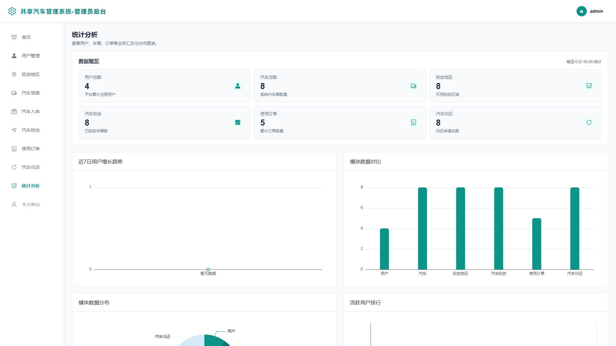The height and width of the screenshot is (346, 616).
Task: Open 汽车归还 from the sidebar
Action: [32, 167]
